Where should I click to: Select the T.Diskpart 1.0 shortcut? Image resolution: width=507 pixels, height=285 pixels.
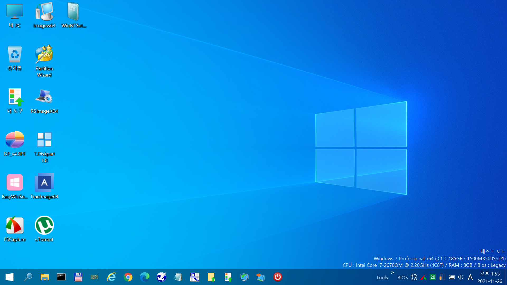tap(44, 147)
